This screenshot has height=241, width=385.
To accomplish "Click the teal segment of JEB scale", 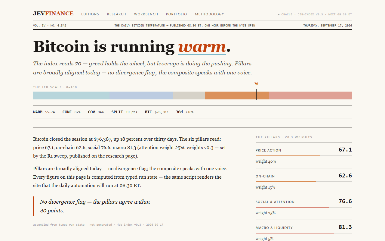I will point(71,95).
